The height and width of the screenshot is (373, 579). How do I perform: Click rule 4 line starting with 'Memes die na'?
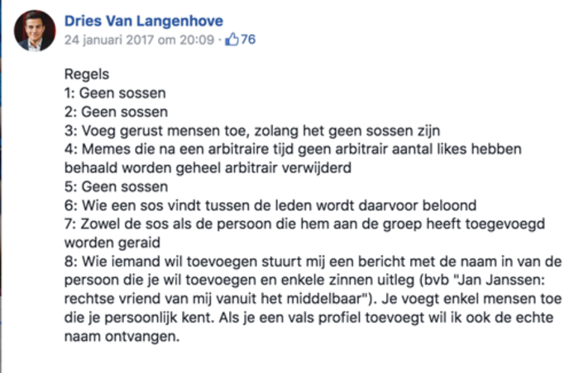[x=293, y=149]
